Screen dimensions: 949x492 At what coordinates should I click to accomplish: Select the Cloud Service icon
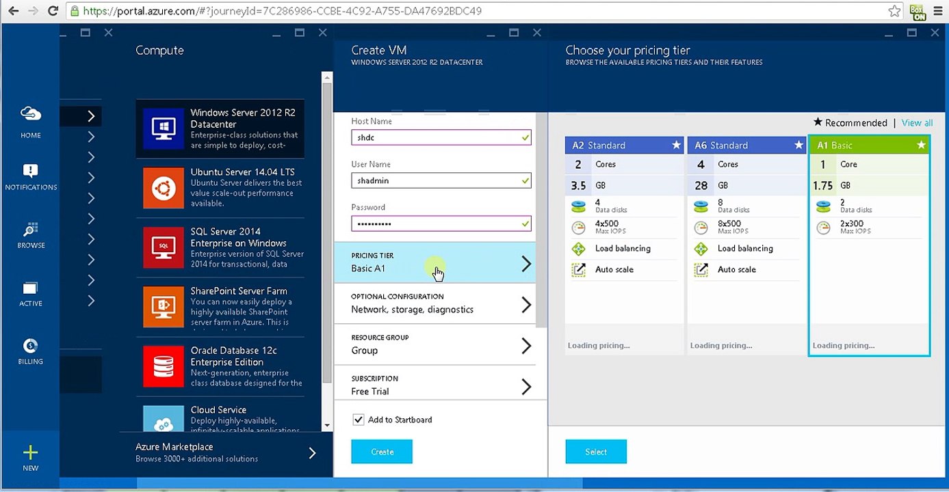[x=164, y=418]
